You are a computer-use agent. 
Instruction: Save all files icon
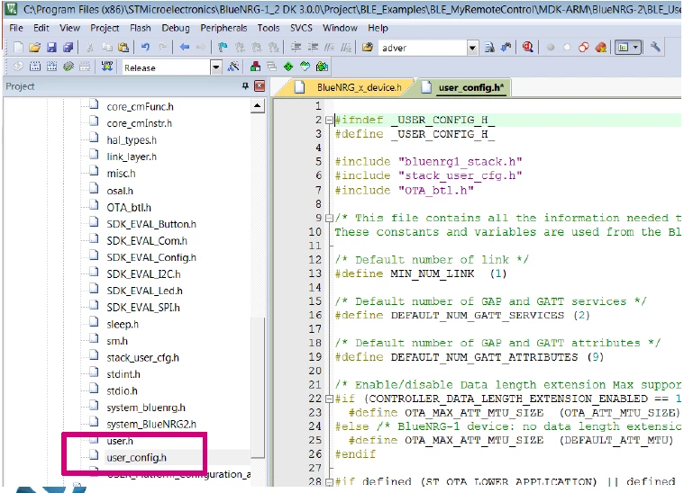[x=68, y=47]
